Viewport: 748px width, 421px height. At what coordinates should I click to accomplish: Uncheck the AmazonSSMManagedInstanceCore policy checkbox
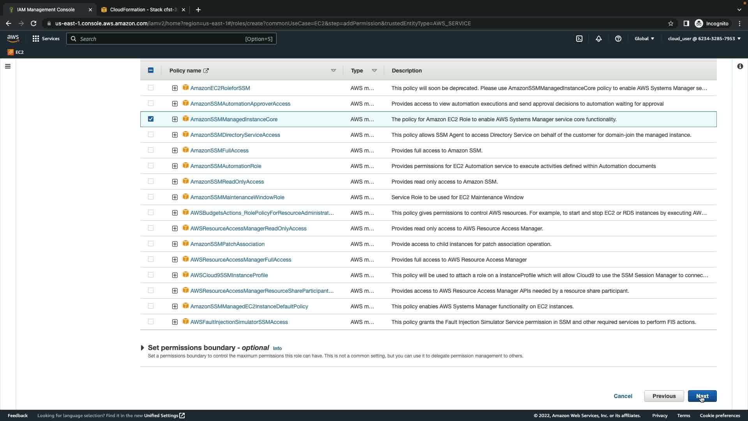pyautogui.click(x=151, y=119)
